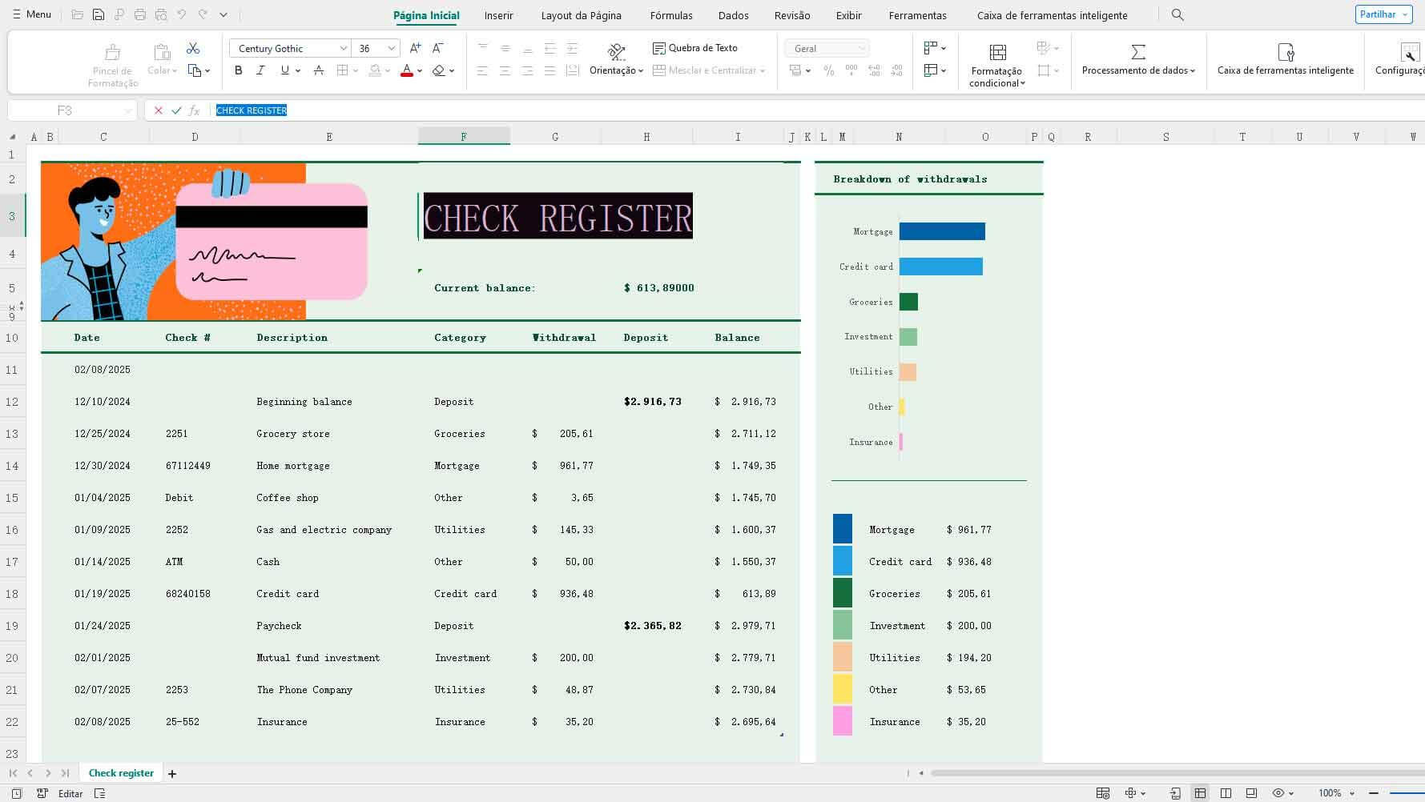
Task: Toggle italic formatting
Action: point(260,70)
